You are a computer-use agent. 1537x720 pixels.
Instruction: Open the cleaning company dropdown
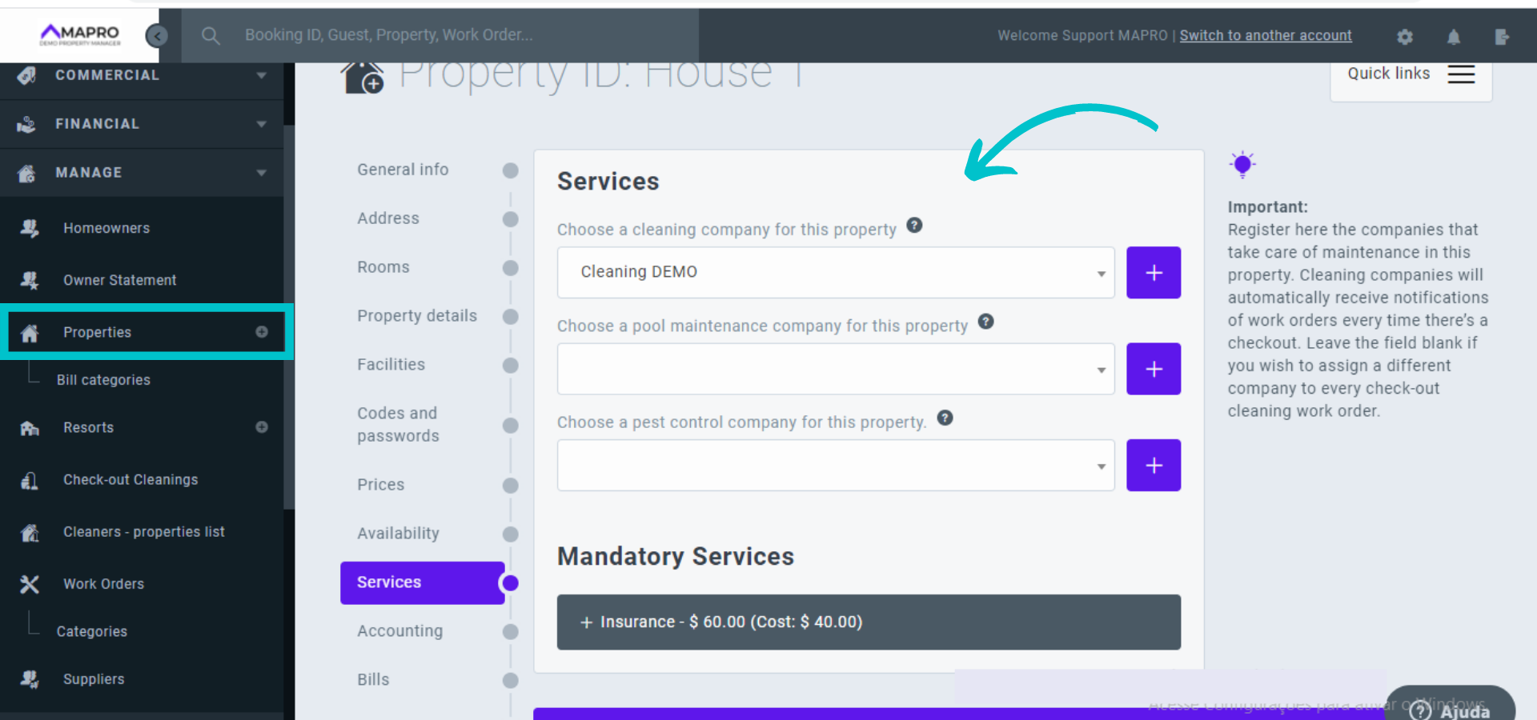tap(835, 273)
